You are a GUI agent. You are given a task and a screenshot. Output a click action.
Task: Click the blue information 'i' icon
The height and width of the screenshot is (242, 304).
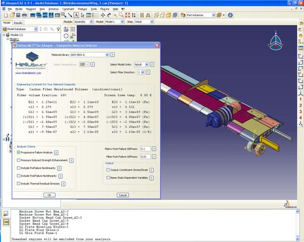point(230,15)
